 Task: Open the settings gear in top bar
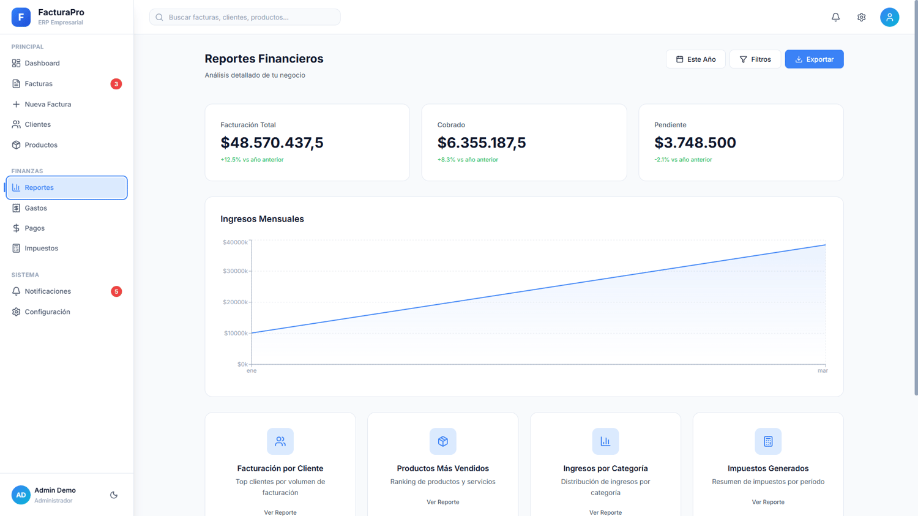[x=861, y=17]
